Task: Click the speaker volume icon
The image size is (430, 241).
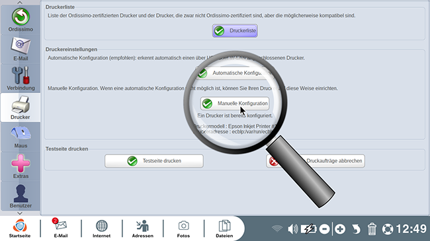Action: coord(292,228)
